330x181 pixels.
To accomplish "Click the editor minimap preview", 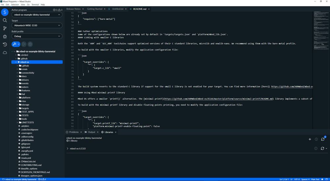I will [x=321, y=31].
